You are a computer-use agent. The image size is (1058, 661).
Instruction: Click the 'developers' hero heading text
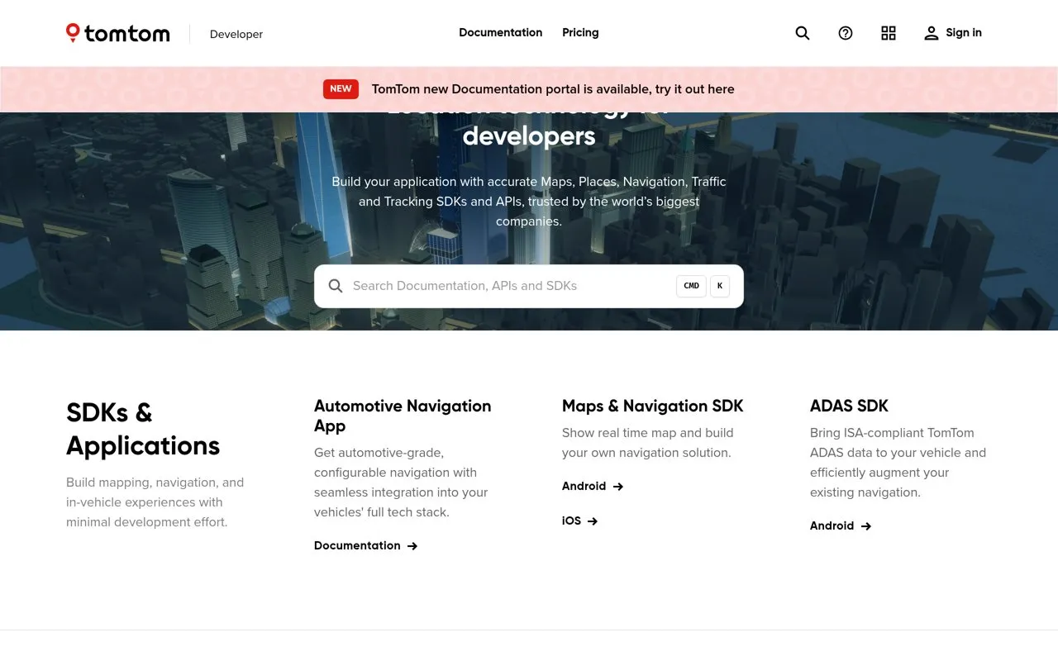529,136
